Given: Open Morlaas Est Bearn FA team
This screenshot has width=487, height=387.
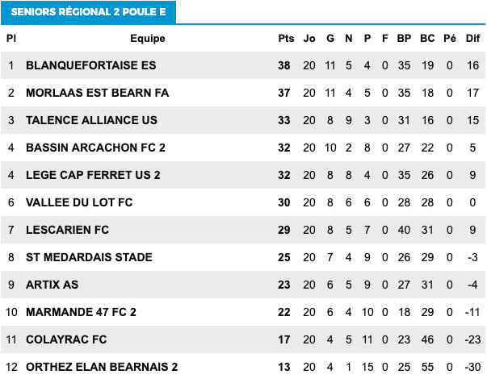Looking at the screenshot, I should [98, 93].
